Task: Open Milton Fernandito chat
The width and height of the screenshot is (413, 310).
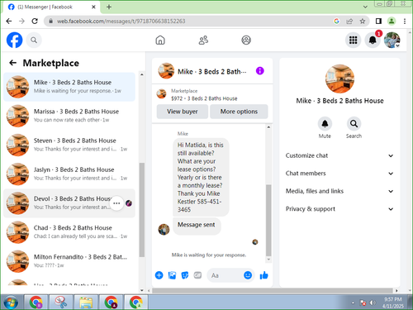Action: point(69,261)
